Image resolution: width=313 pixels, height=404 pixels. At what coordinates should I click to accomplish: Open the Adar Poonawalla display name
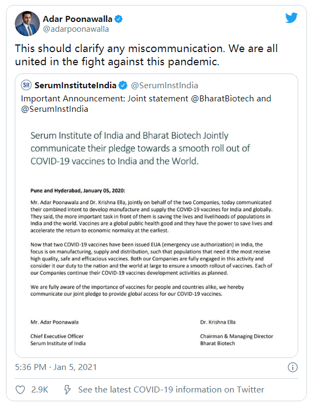pos(77,19)
